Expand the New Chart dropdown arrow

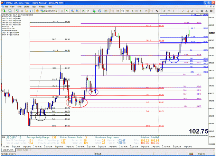point(7,11)
